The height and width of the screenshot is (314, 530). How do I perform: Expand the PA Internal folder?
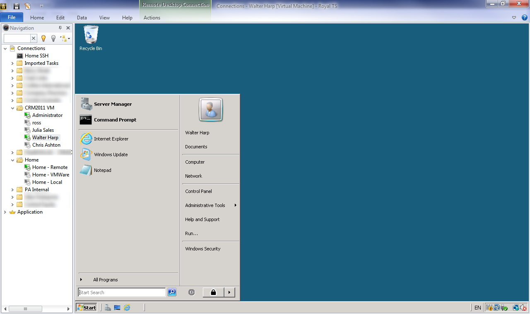click(x=12, y=190)
